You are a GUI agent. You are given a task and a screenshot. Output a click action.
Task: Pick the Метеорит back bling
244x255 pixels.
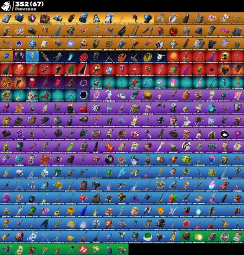(70, 19)
